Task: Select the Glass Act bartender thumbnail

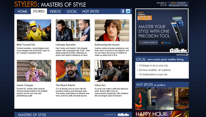Action: (112, 71)
